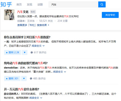
Task: Click comment bubble icon beside 485 条评论
Action: coord(31,79)
